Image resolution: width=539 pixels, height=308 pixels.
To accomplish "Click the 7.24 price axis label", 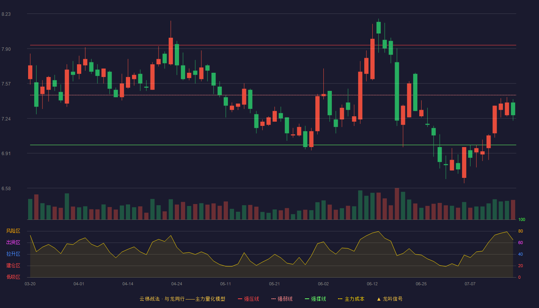I will 6,119.
